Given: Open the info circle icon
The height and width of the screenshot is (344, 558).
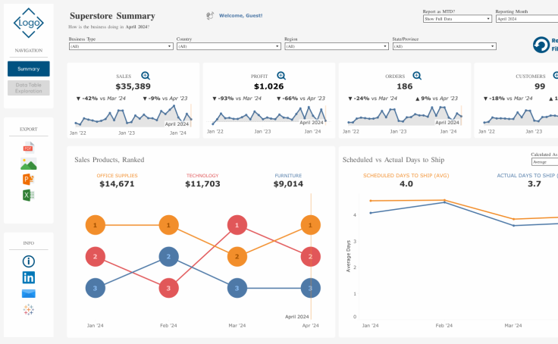Looking at the screenshot, I should pyautogui.click(x=29, y=261).
